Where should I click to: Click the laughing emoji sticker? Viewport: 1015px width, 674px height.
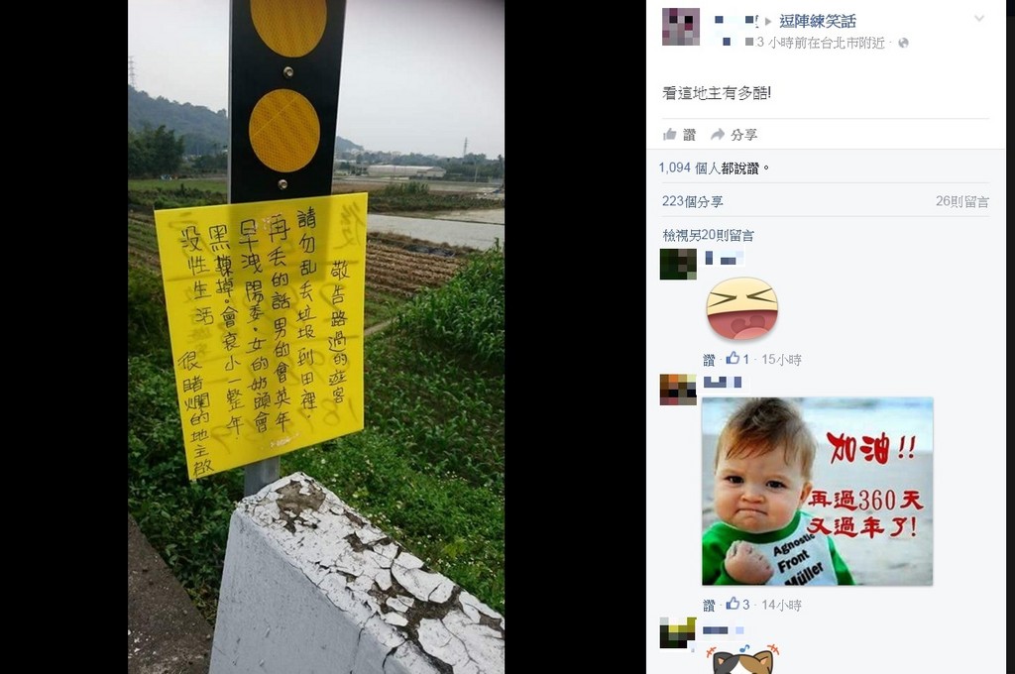[x=741, y=309]
